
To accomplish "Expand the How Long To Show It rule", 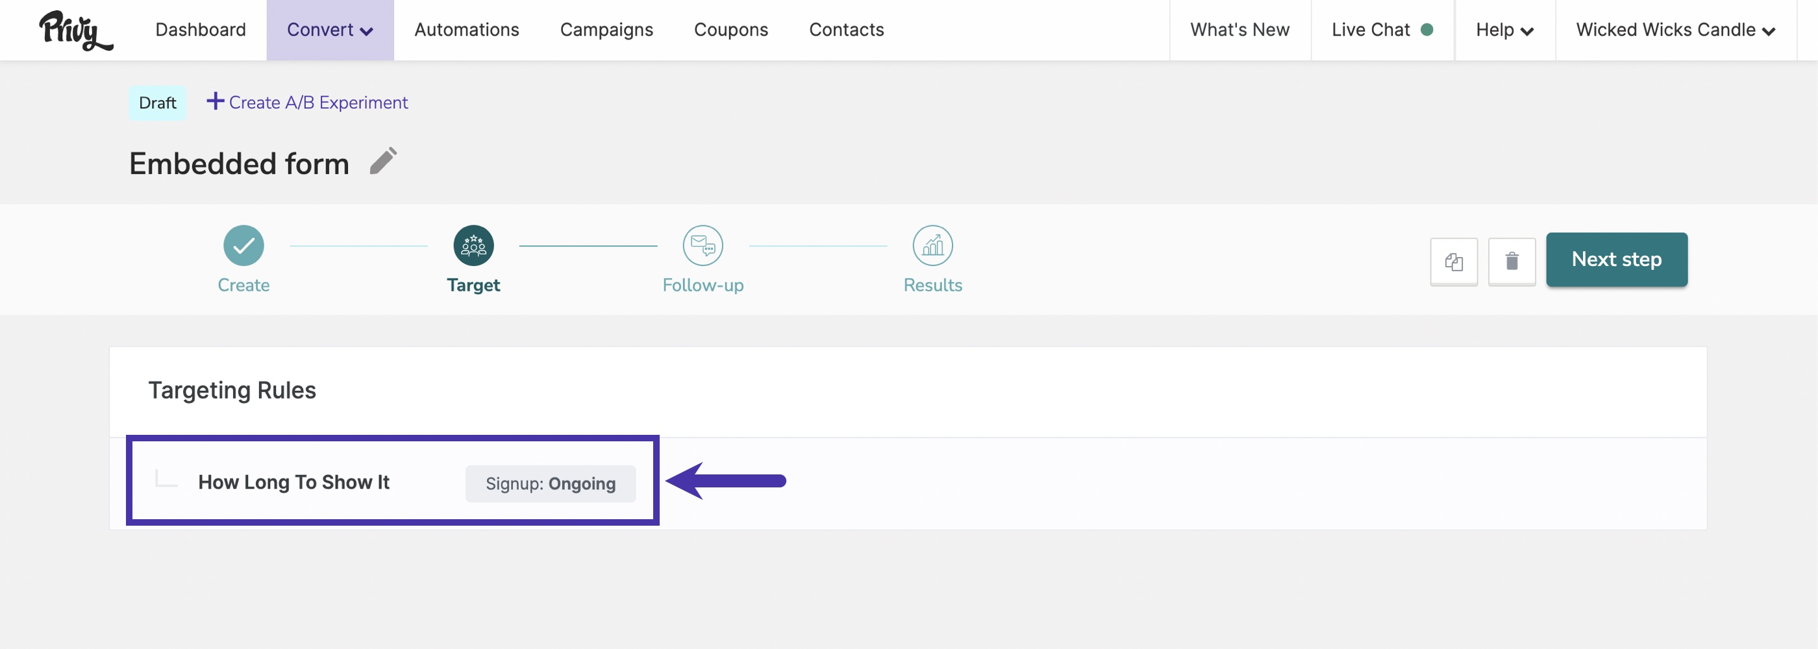I will (x=293, y=482).
